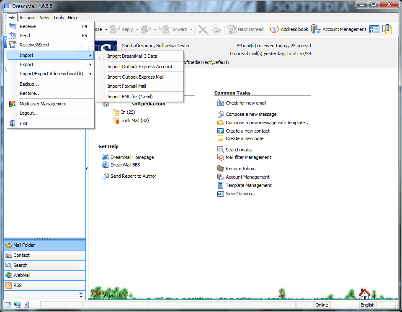This screenshot has height=312, width=402.
Task: Expand sidebar buttons chevron at the panel bottom
Action: point(81,295)
